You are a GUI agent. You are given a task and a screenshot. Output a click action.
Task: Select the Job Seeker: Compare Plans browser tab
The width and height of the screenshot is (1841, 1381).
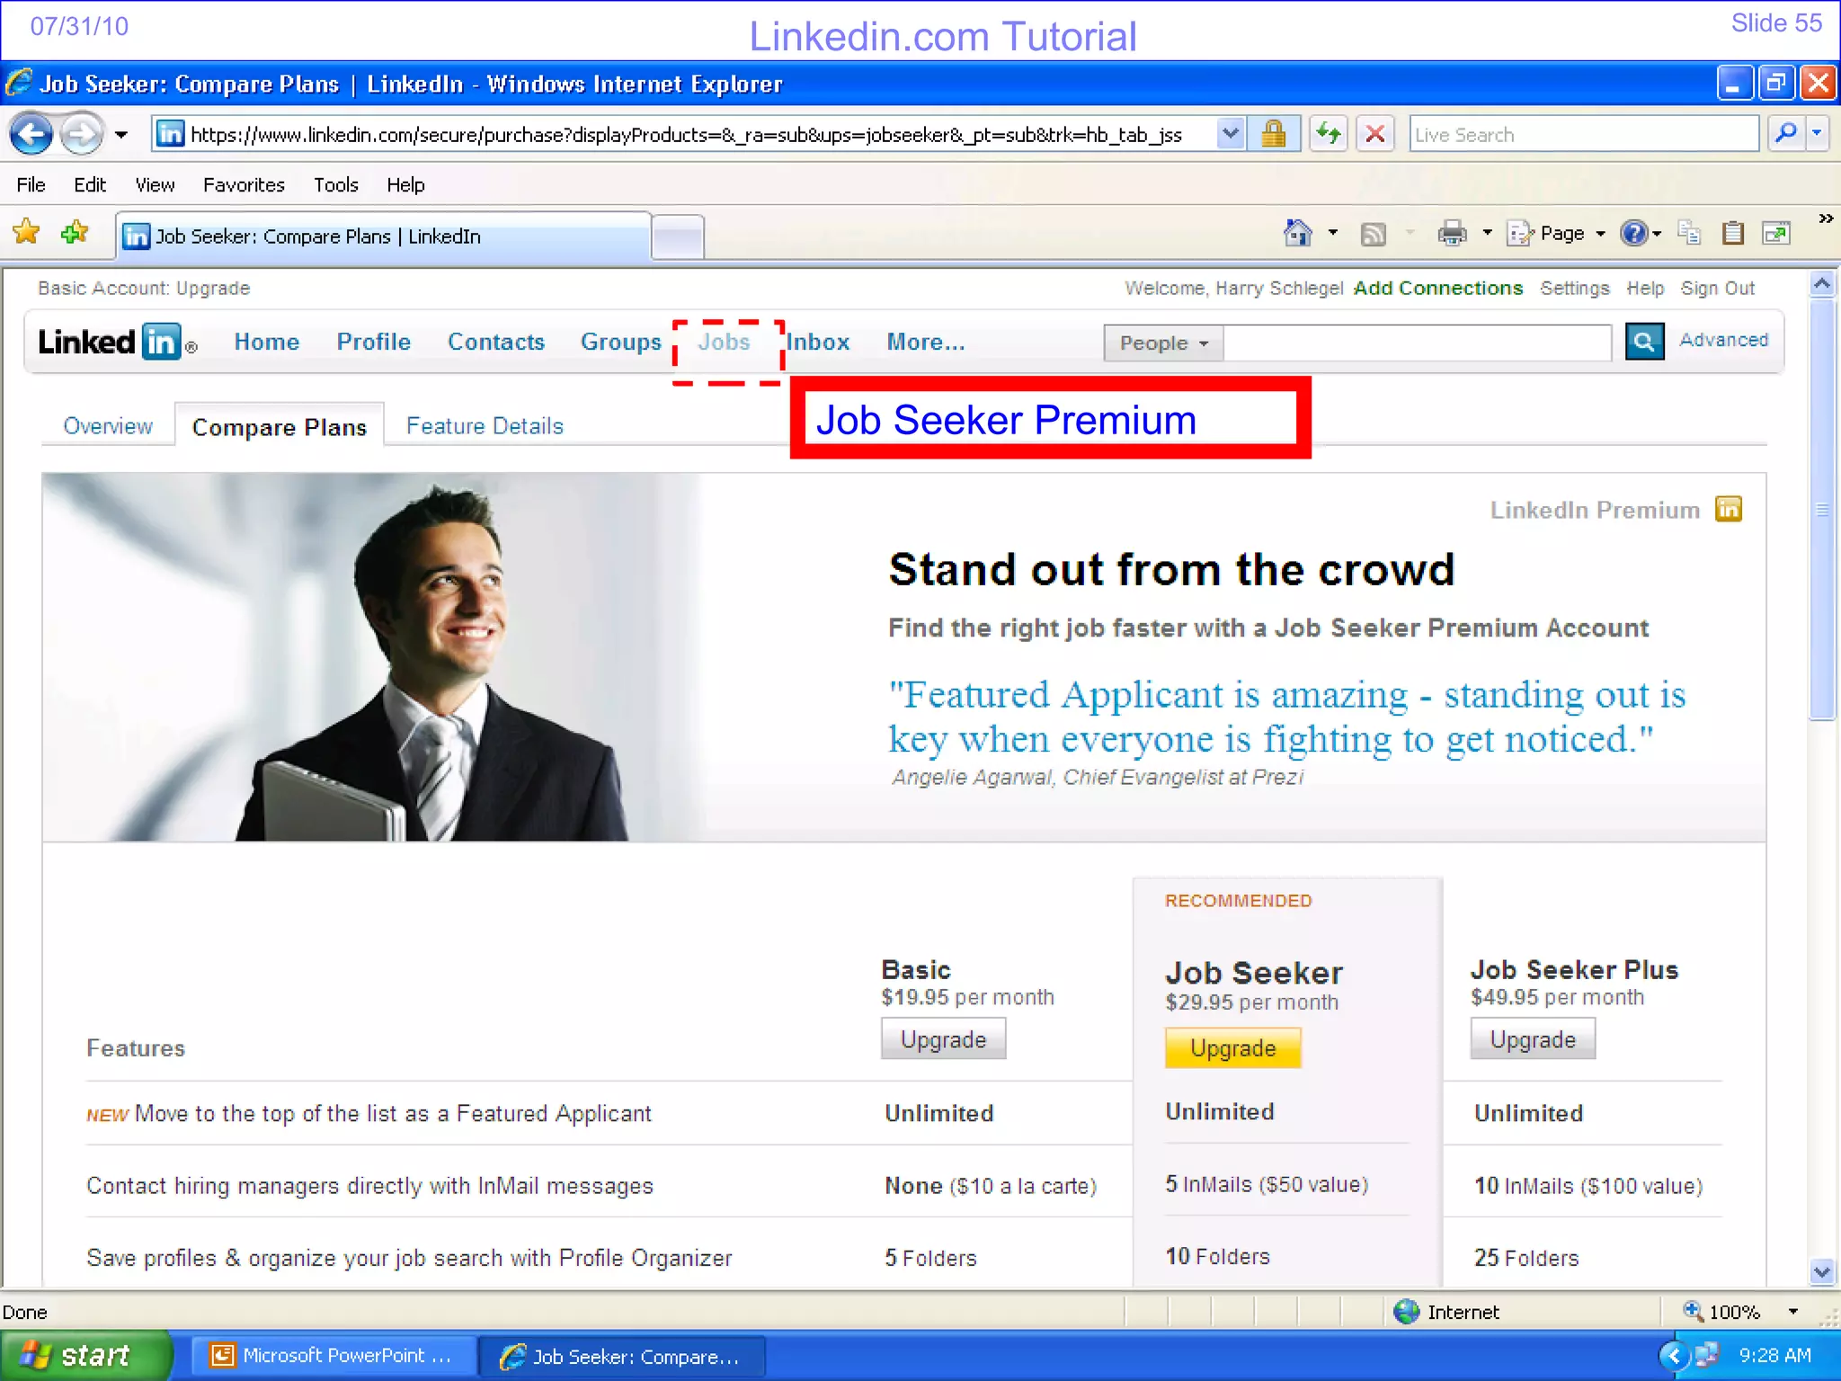[383, 236]
